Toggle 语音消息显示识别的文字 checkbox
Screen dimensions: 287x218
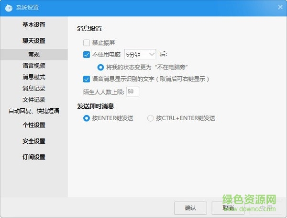pyautogui.click(x=87, y=79)
